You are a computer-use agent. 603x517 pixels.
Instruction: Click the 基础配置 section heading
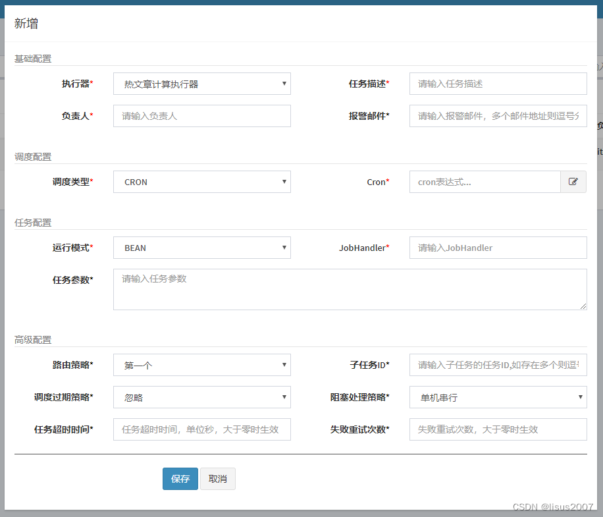click(x=33, y=58)
